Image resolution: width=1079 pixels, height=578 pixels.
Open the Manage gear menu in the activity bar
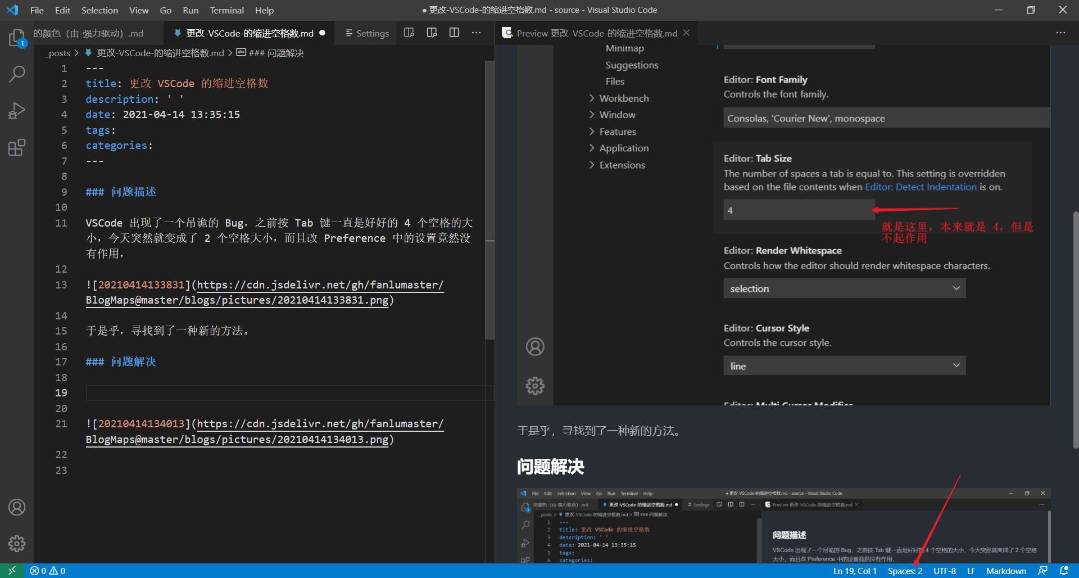pos(17,544)
